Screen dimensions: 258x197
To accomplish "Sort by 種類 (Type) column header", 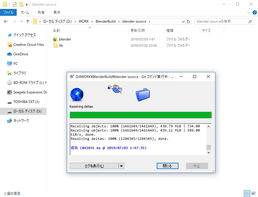I will [x=170, y=31].
